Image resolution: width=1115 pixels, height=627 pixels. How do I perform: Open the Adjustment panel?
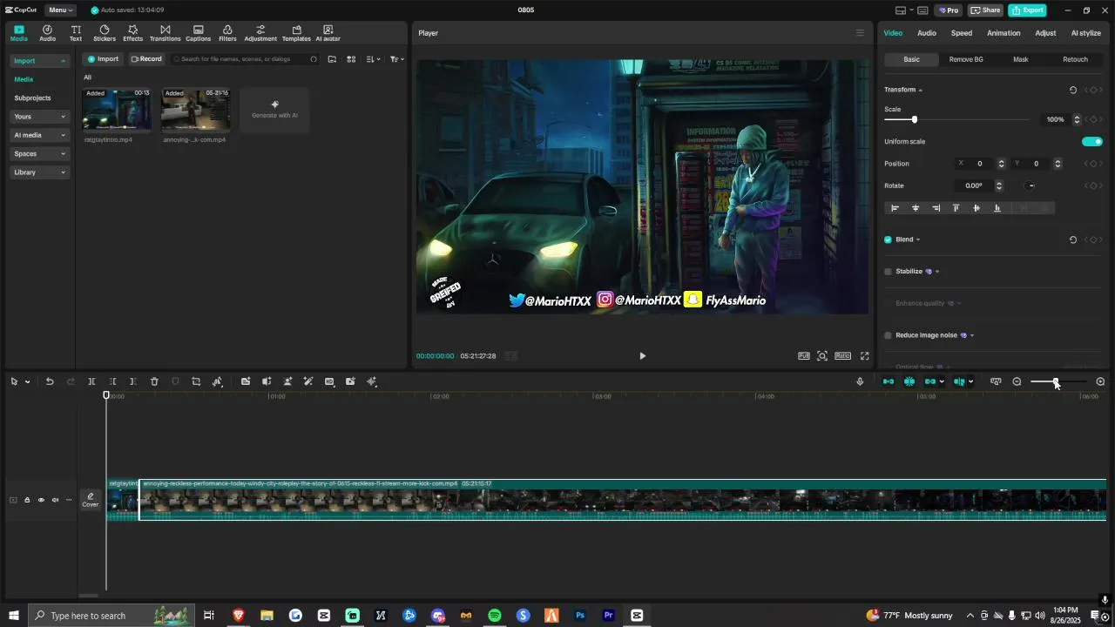tap(260, 33)
